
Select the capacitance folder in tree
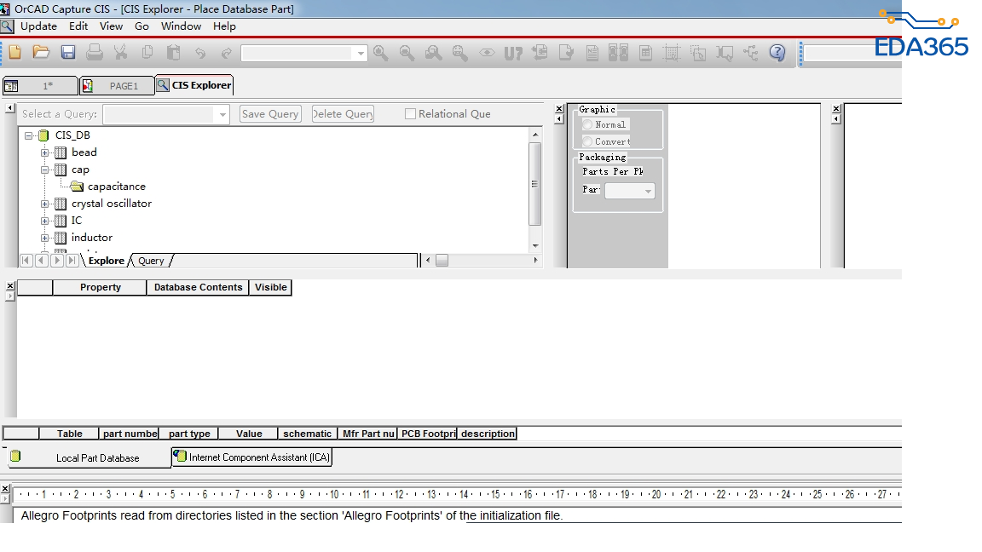[x=117, y=187]
